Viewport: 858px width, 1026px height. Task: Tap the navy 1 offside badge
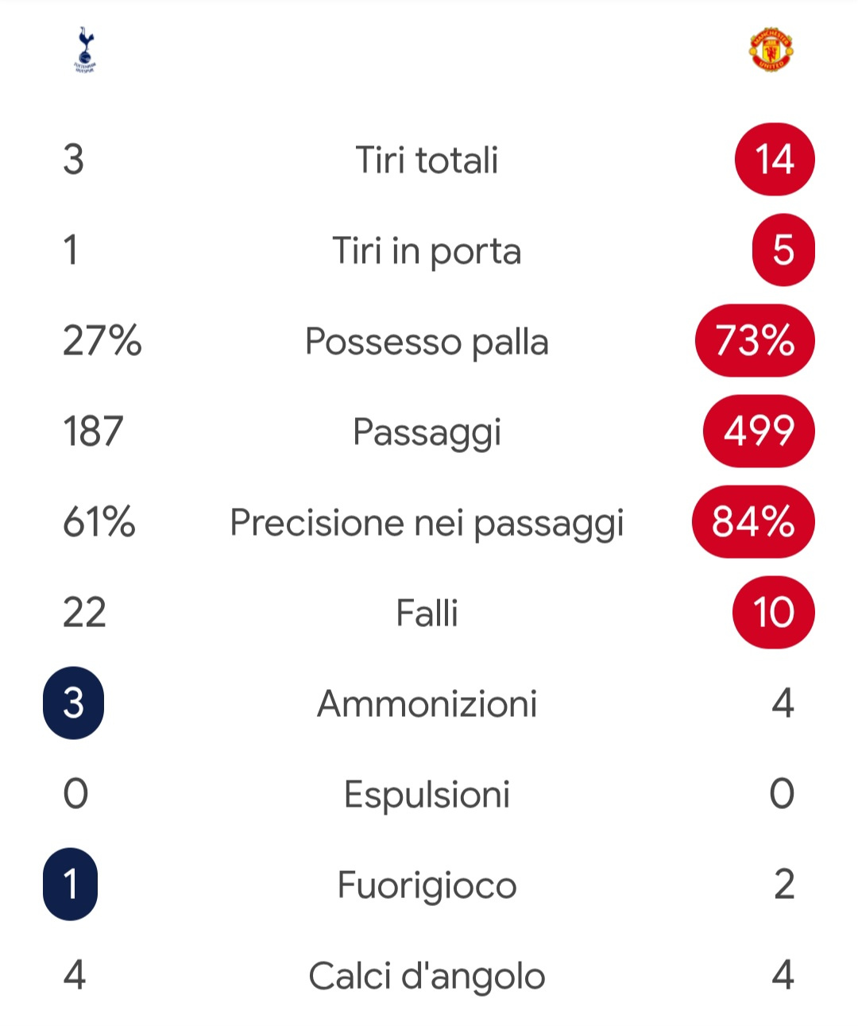pos(71,884)
